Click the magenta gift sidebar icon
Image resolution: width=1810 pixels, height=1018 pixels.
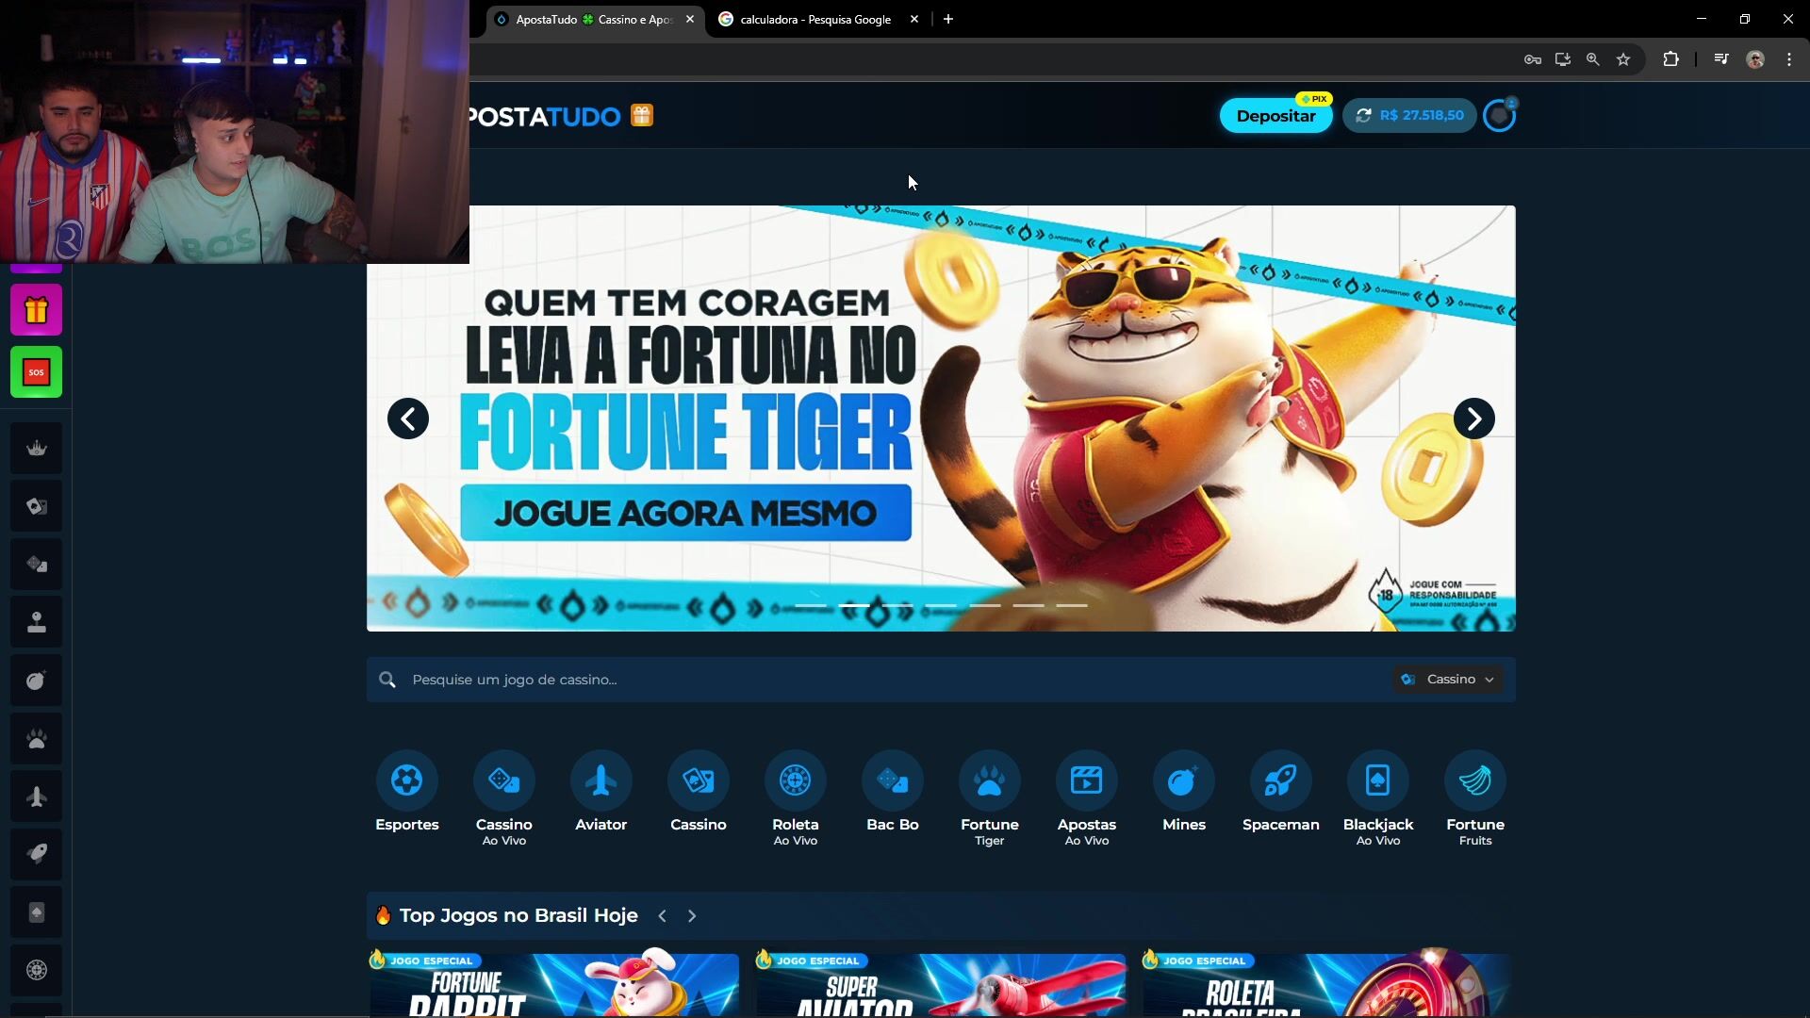point(37,310)
